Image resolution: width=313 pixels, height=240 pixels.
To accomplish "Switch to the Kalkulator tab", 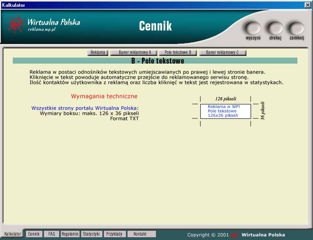I will [13, 234].
